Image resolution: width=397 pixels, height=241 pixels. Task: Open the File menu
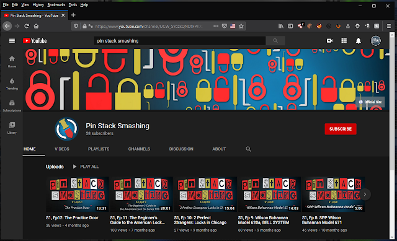coord(6,5)
